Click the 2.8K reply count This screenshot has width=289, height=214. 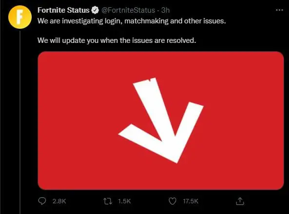(59, 201)
